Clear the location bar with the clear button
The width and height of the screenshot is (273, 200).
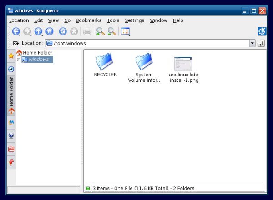[15, 43]
